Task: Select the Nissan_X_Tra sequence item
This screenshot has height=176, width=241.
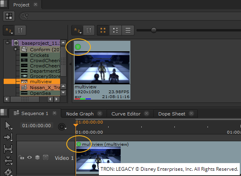Action: click(40, 88)
